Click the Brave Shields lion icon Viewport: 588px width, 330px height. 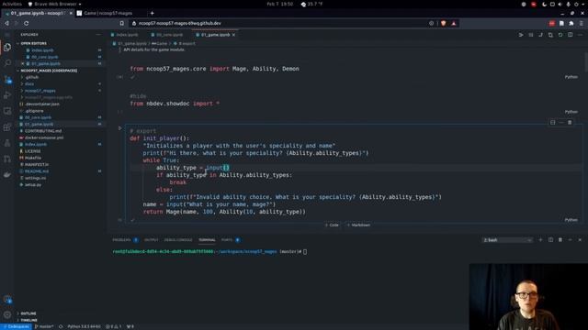[x=444, y=23]
